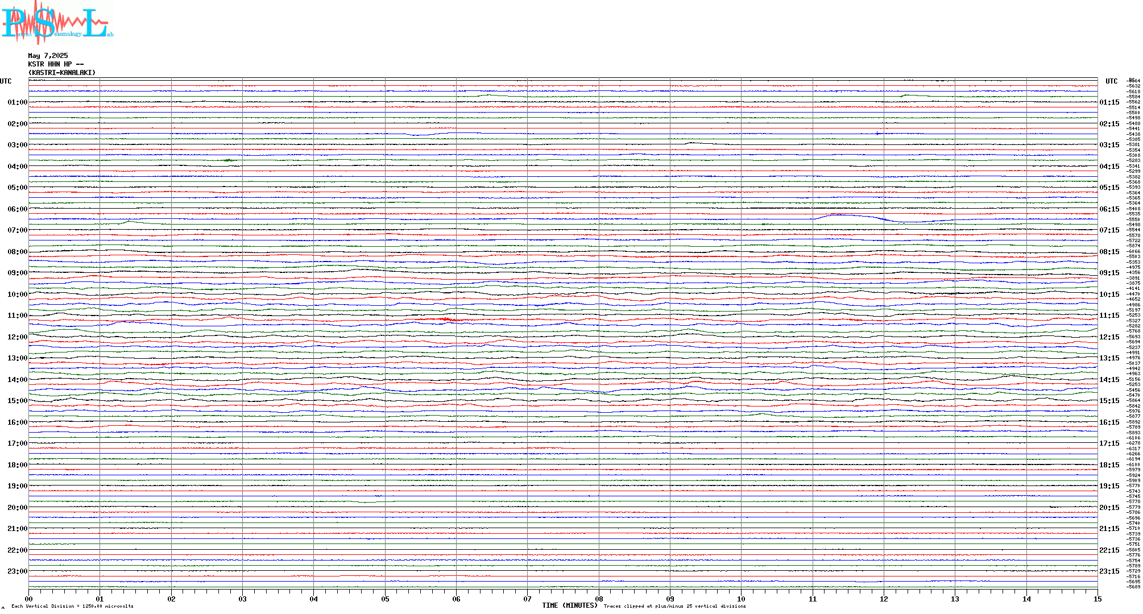This screenshot has width=1143, height=614.
Task: Click the '17:15' right-side time label
Action: pyautogui.click(x=1109, y=443)
